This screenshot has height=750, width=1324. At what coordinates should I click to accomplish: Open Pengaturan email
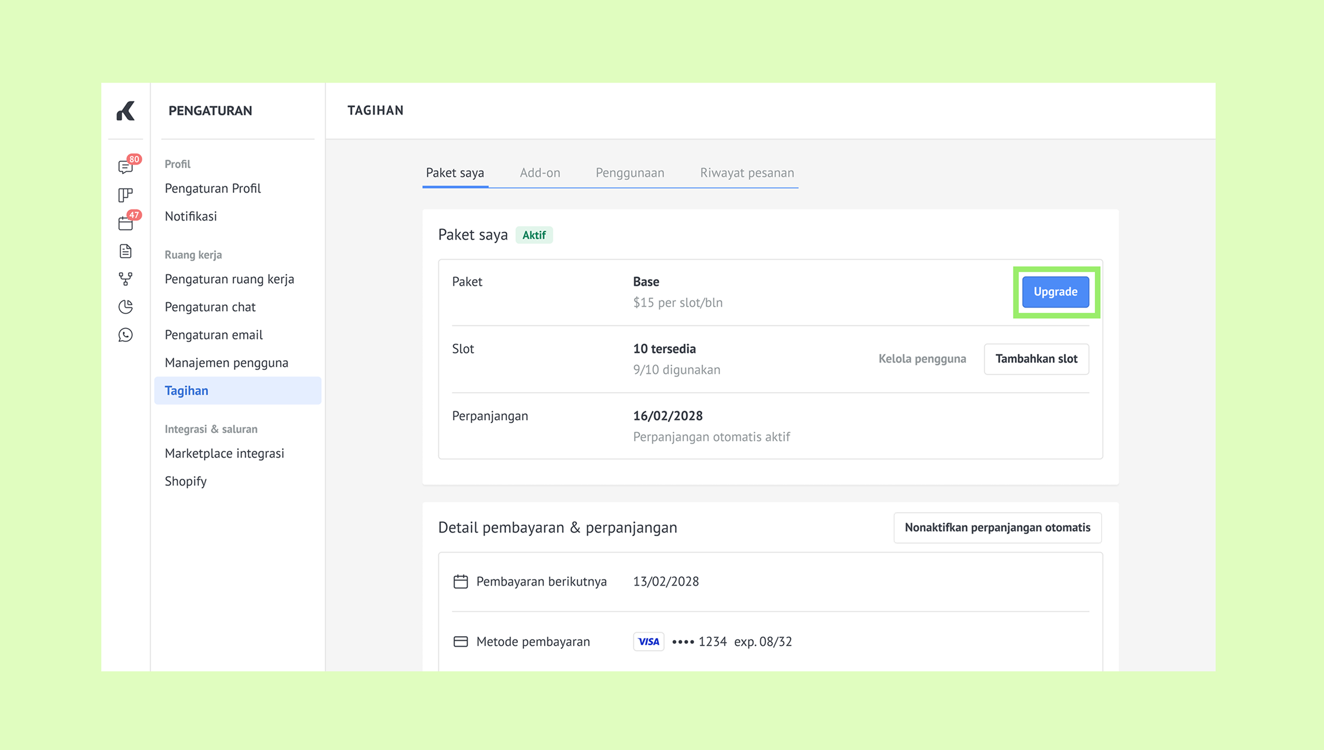click(214, 335)
